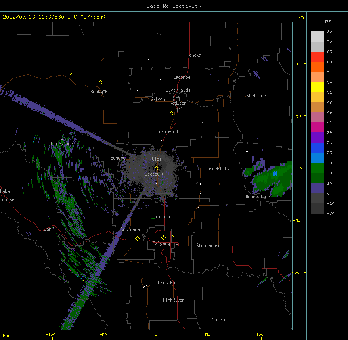Viewport: 348px width, 340px height.
Task: Click the white plus marker north of Drumheller
Action: (247, 151)
